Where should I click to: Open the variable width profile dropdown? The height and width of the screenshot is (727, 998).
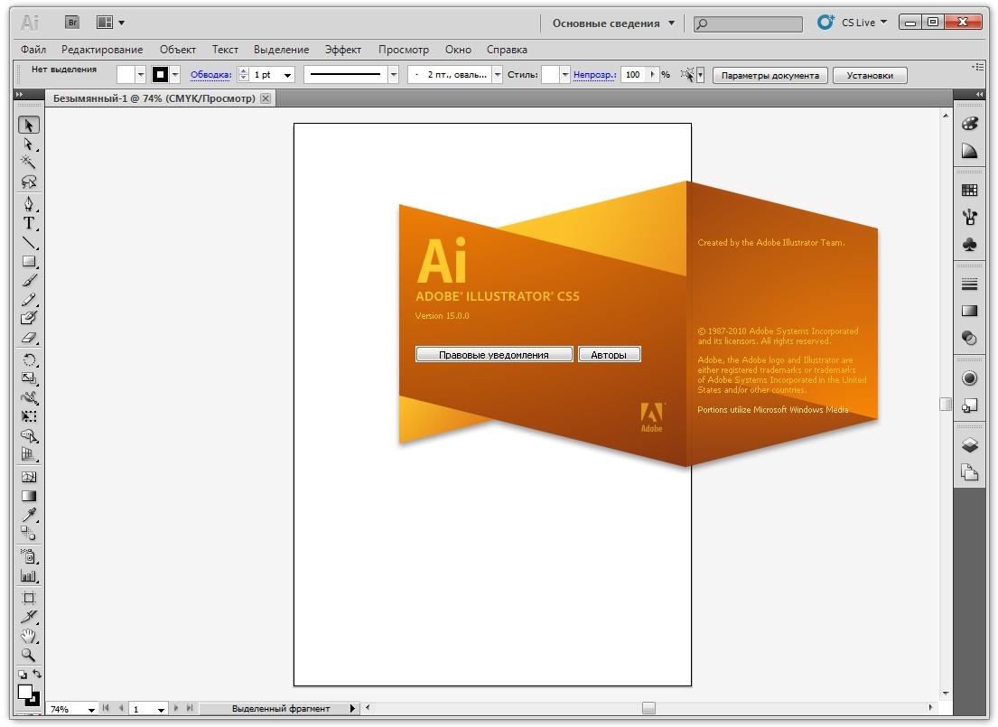394,75
